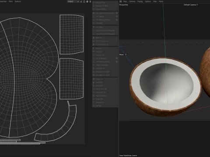The width and height of the screenshot is (210, 157).
Task: Open the UV Unwrap options gear
Action: (117, 17)
